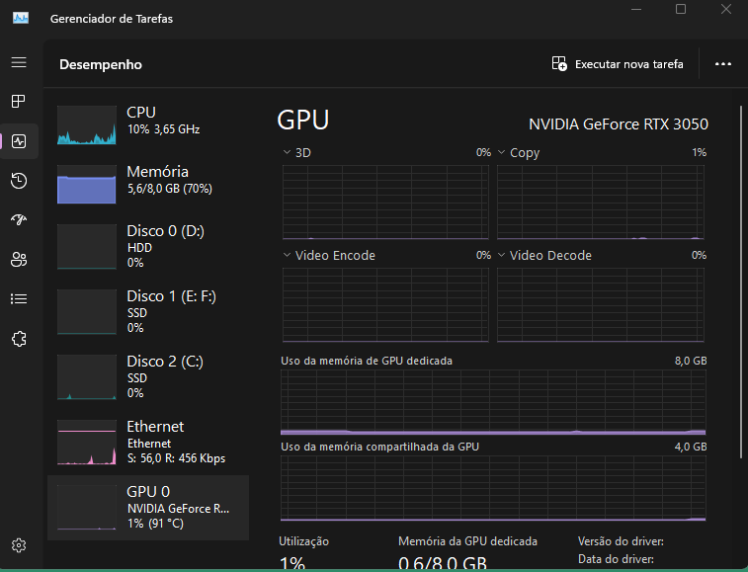Click the dedicated GPU memory graph

493,402
